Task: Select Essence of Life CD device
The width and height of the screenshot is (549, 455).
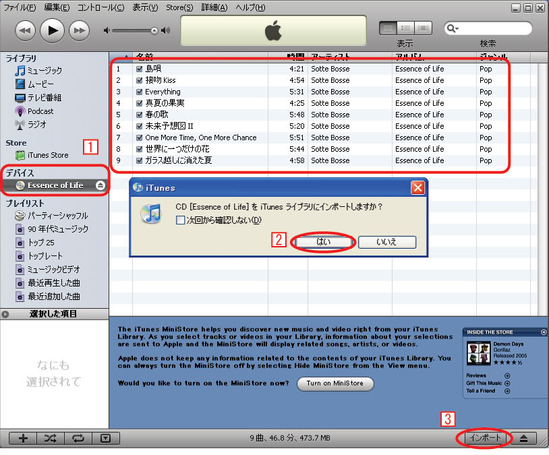Action: 55,185
